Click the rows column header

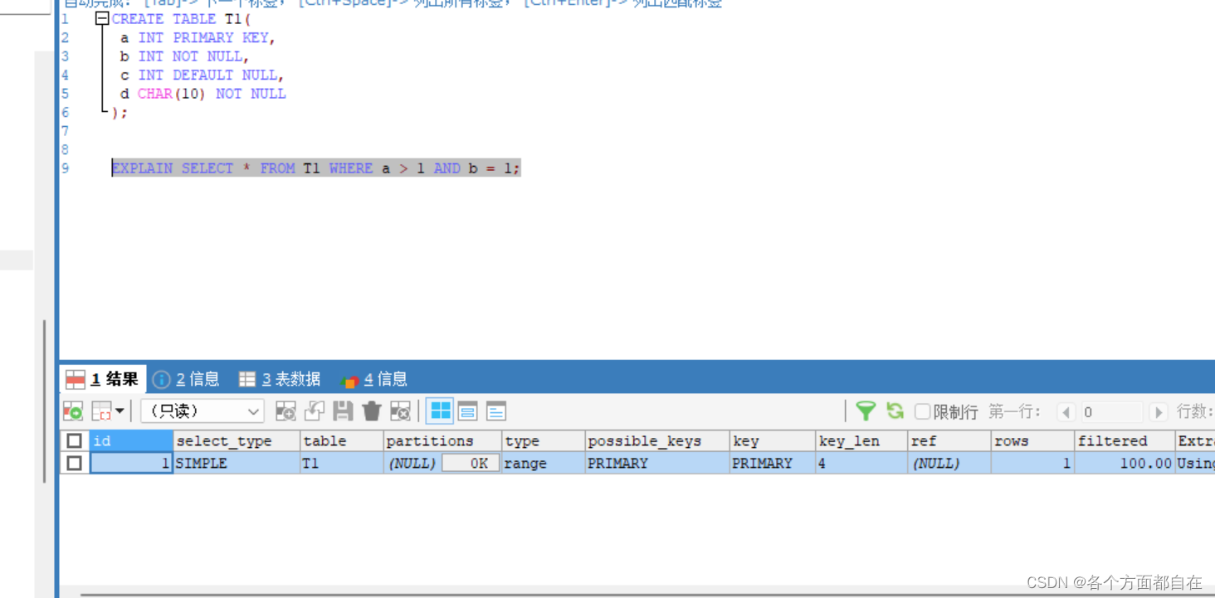coord(1033,440)
